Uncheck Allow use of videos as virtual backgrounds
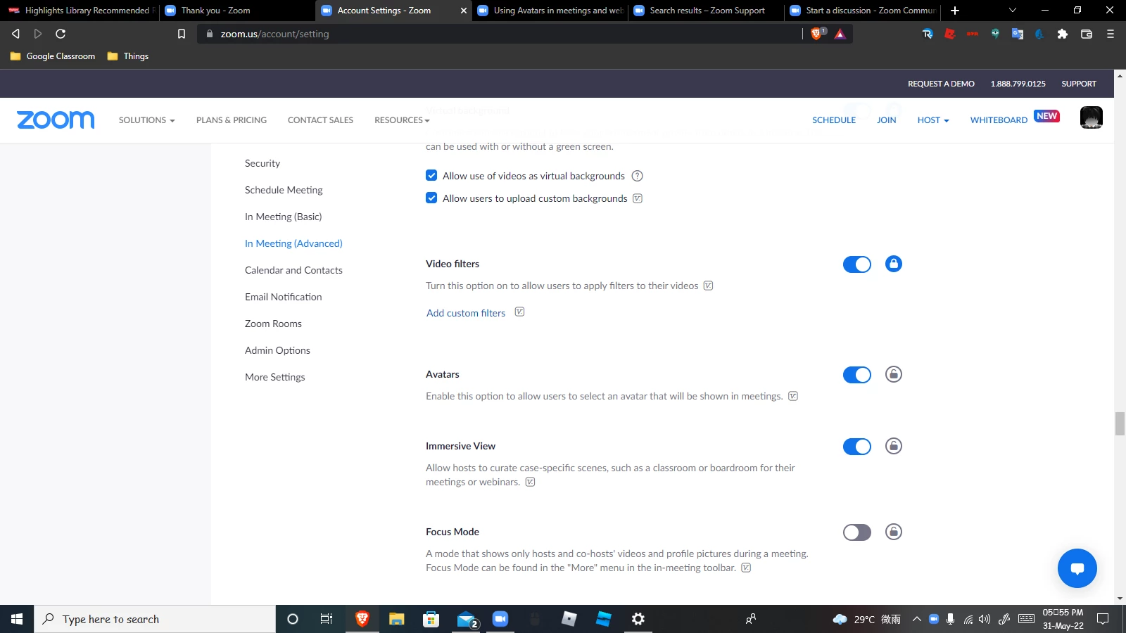The image size is (1126, 633). [x=431, y=175]
